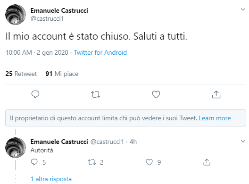249x184 pixels.
Task: Open the 4h timestamp of the reply
Action: click(133, 142)
